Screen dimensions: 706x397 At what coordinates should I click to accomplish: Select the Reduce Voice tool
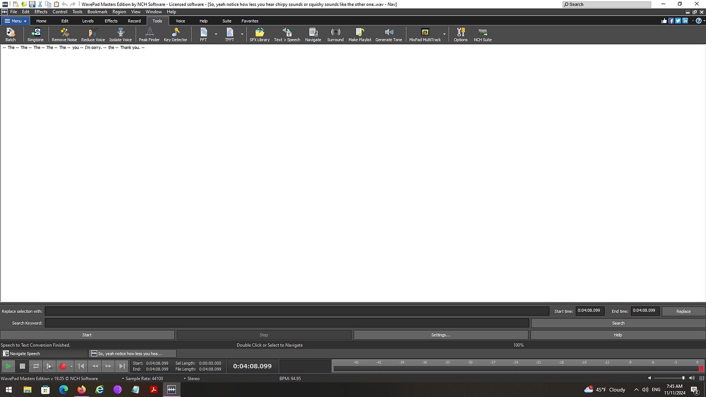(93, 34)
